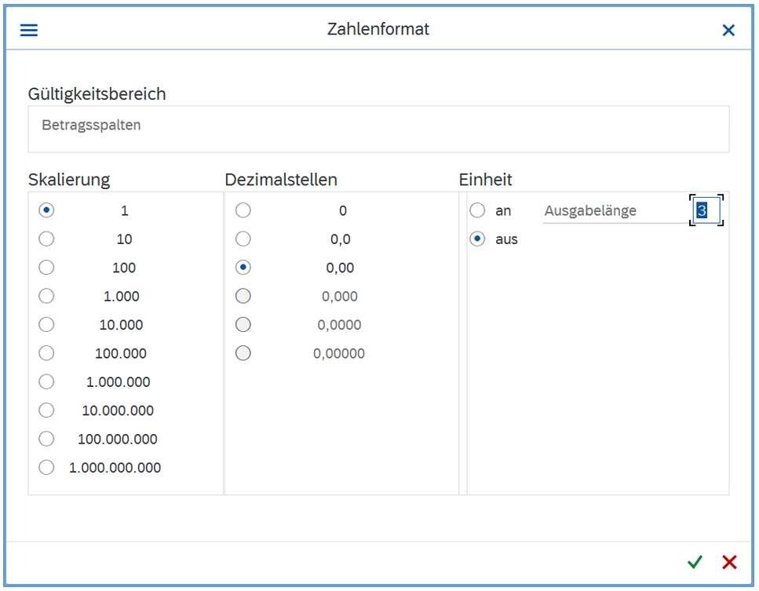The image size is (759, 591).
Task: Turn unit display on with 'an'
Action: pyautogui.click(x=477, y=210)
